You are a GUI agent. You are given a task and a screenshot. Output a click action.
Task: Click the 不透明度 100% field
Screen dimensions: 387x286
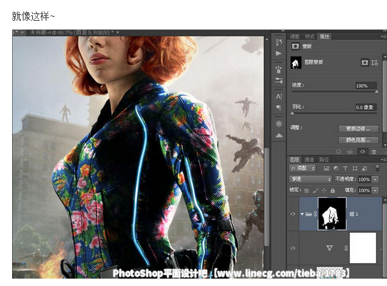point(364,179)
